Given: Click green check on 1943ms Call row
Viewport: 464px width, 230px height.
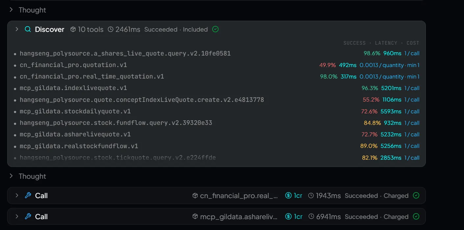Looking at the screenshot, I should point(416,195).
